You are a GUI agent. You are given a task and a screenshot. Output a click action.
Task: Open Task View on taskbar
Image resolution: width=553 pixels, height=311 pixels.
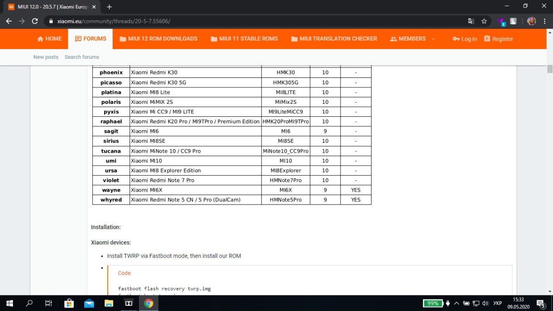click(49, 303)
